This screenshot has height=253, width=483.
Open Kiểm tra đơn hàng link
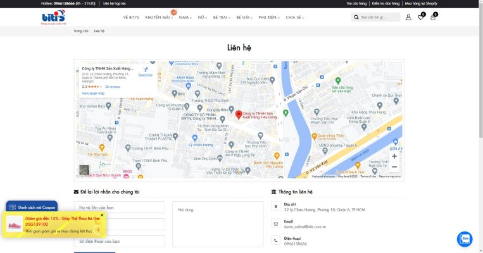pos(386,4)
